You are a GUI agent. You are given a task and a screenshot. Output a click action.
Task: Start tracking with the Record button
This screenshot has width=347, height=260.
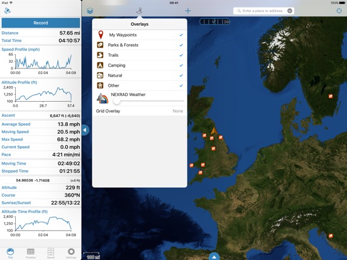click(x=41, y=23)
